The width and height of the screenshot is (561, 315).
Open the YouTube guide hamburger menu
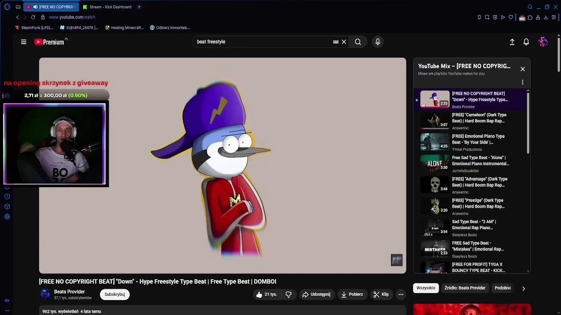tap(24, 42)
